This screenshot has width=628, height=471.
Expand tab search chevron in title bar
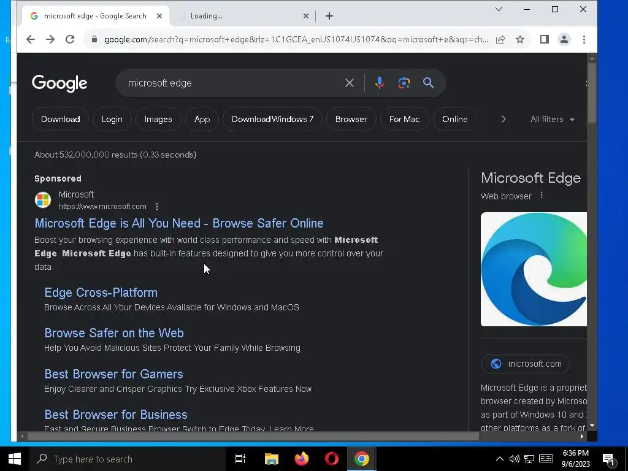click(x=499, y=9)
